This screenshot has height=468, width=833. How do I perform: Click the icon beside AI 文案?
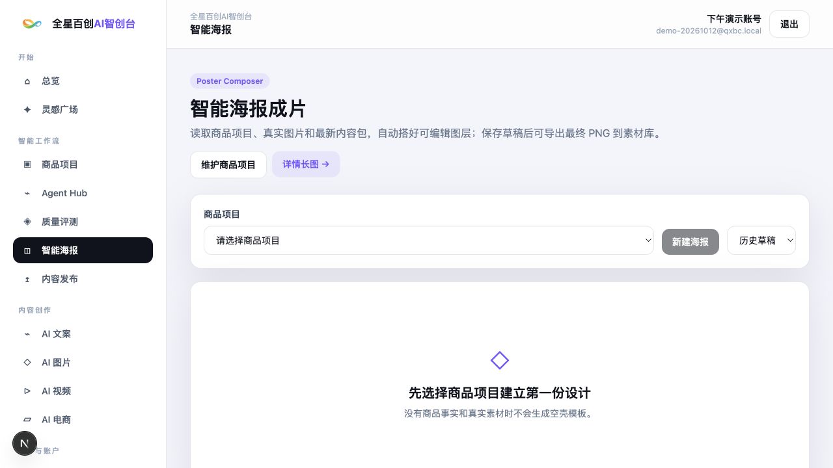[x=27, y=333]
